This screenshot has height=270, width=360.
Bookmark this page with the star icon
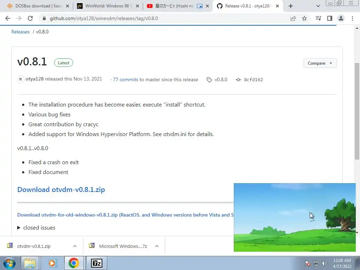coord(304,18)
